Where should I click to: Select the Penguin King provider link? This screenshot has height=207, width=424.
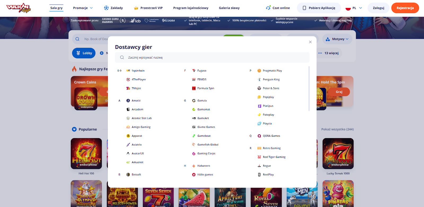(271, 79)
